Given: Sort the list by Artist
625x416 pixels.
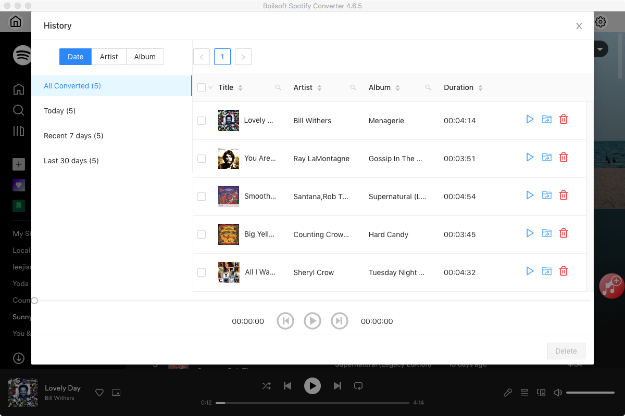Looking at the screenshot, I should (319, 88).
